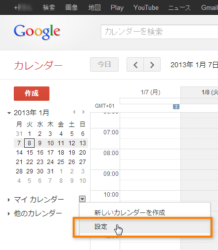The height and width of the screenshot is (250, 218).
Task: Open 検索 in the top navigation bar
Action: click(x=49, y=7)
